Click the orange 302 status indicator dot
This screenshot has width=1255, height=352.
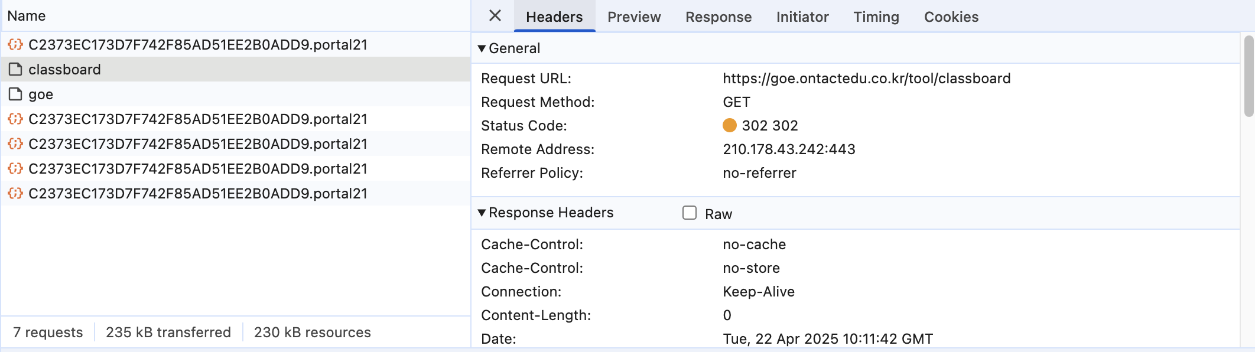pos(730,125)
